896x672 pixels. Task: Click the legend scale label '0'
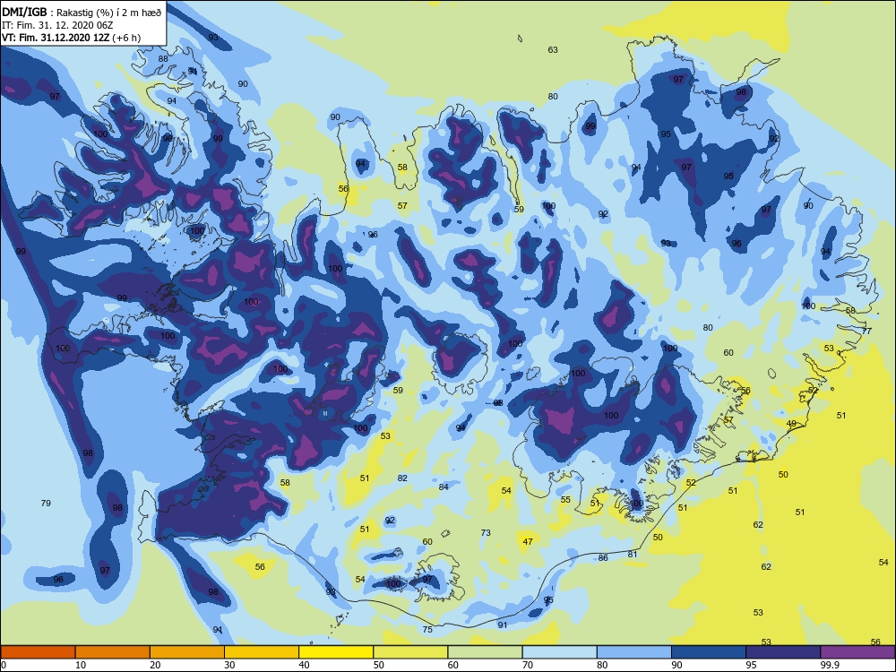[x=4, y=665]
